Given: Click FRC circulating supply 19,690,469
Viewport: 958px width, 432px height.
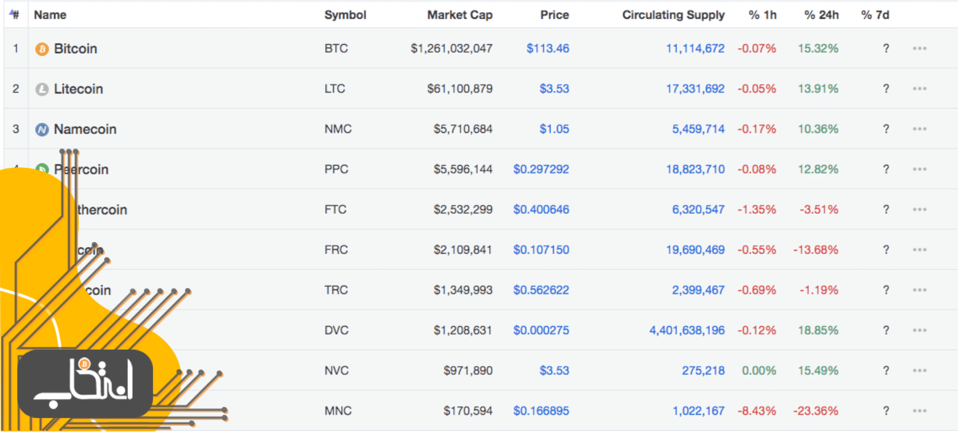Looking at the screenshot, I should (695, 250).
